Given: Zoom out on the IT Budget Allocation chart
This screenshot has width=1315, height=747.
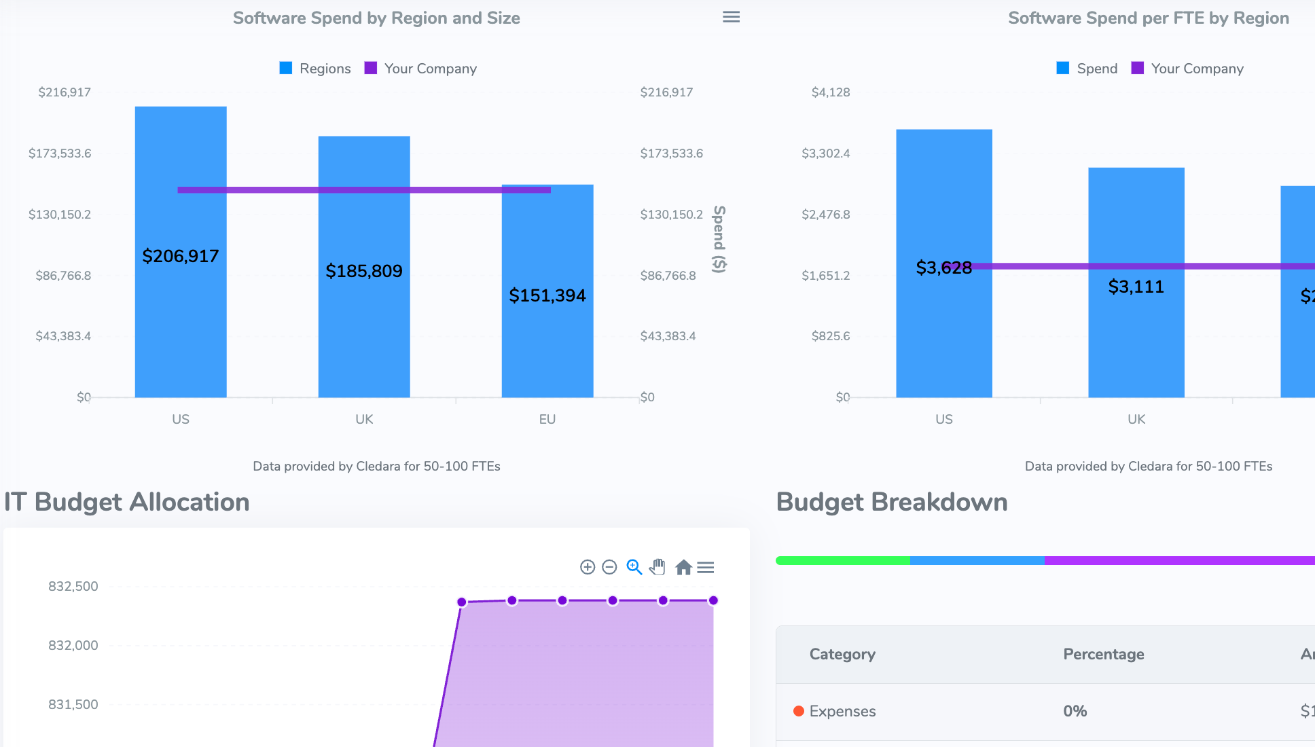Looking at the screenshot, I should pos(609,566).
